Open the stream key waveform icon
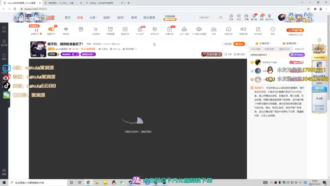This screenshot has width=330, height=186. click(x=66, y=29)
